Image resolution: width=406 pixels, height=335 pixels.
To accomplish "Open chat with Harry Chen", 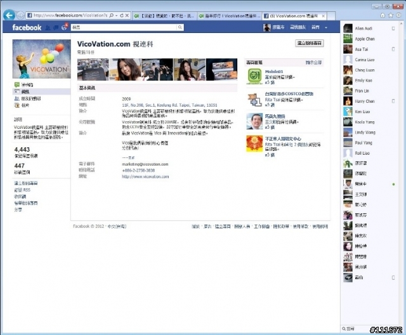I will (369, 102).
